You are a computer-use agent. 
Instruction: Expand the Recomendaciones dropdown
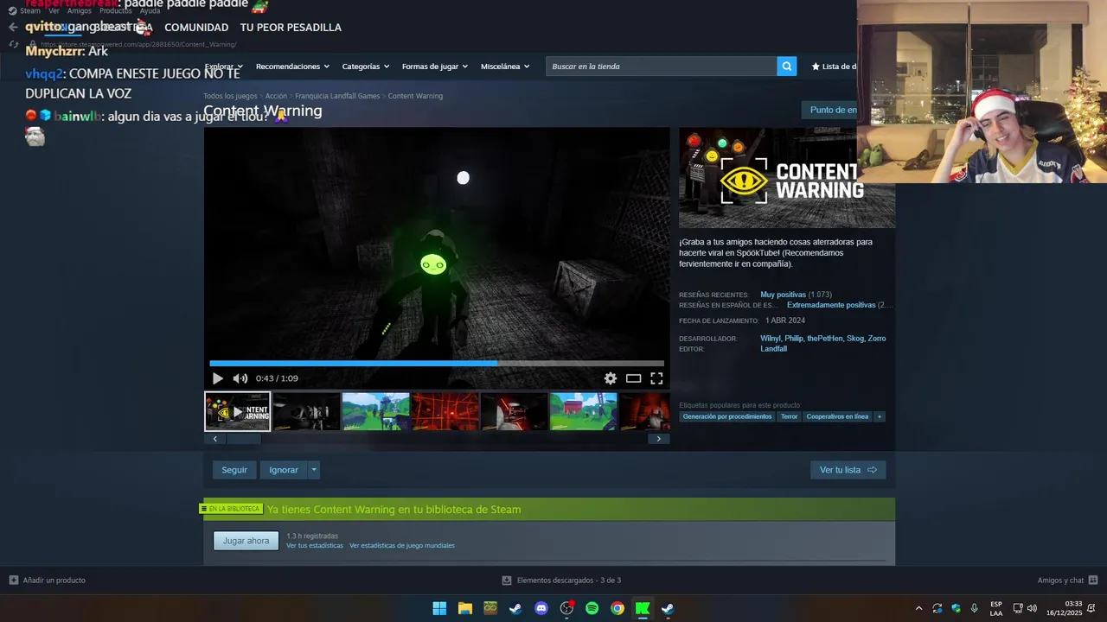292,67
